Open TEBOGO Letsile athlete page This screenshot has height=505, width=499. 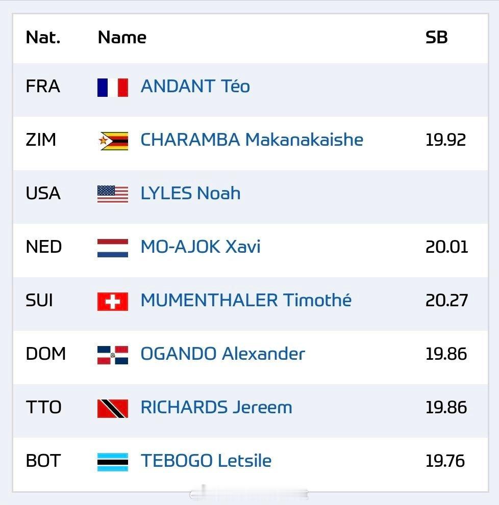click(206, 461)
